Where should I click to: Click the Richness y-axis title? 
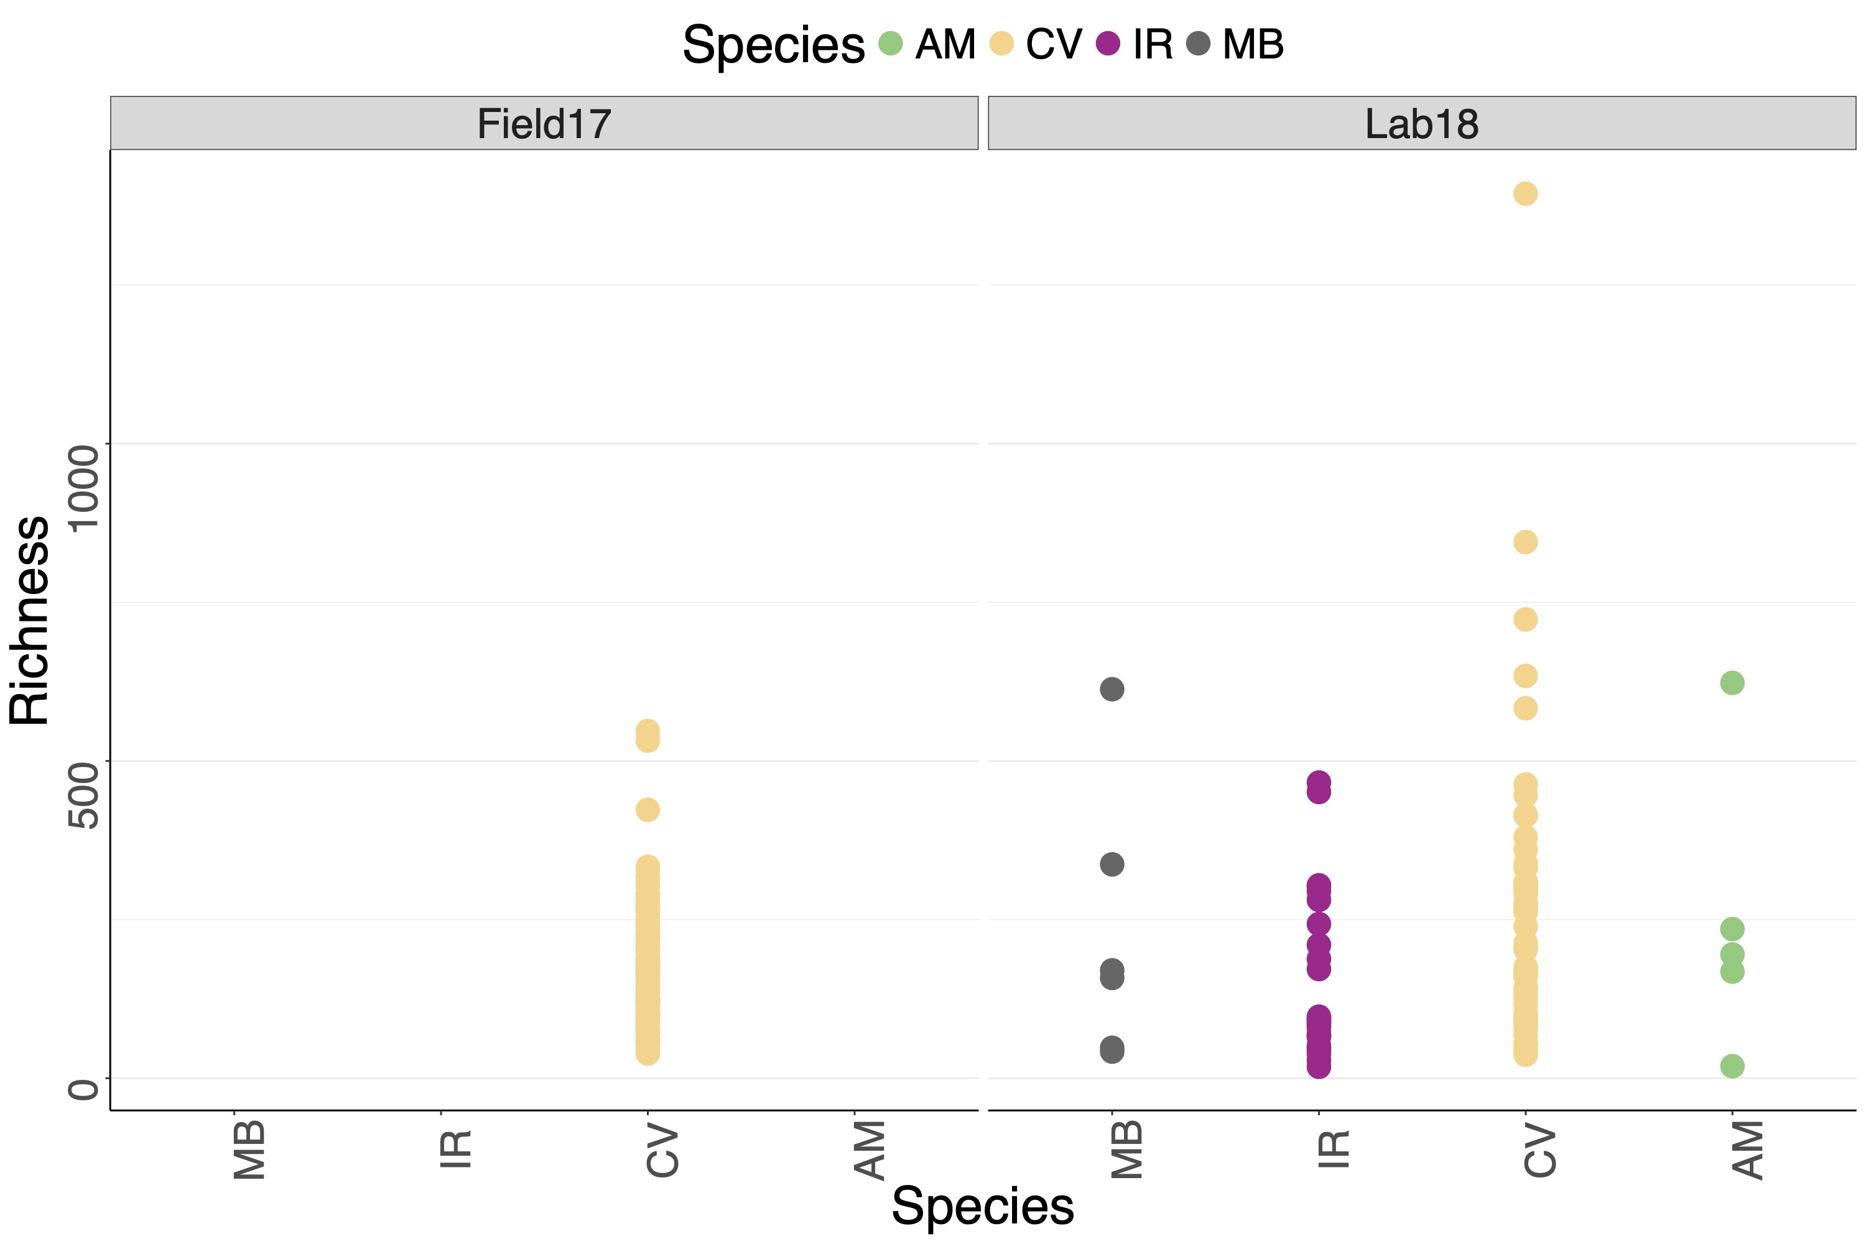click(30, 620)
